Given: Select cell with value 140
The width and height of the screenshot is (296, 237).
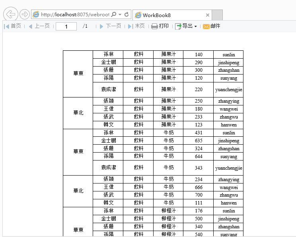Looking at the screenshot, I should coord(199,54).
